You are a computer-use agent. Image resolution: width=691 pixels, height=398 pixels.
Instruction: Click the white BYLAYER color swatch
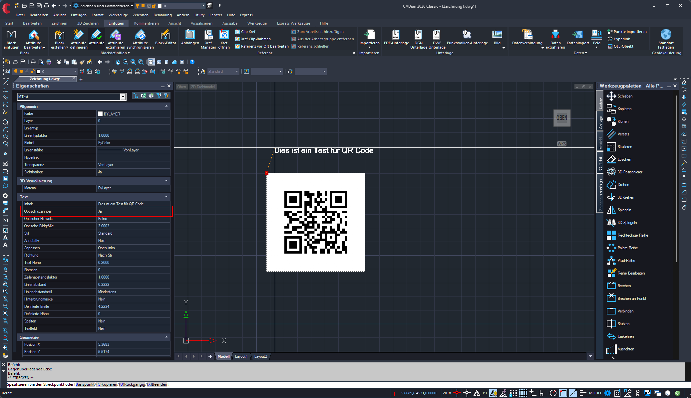(x=100, y=114)
